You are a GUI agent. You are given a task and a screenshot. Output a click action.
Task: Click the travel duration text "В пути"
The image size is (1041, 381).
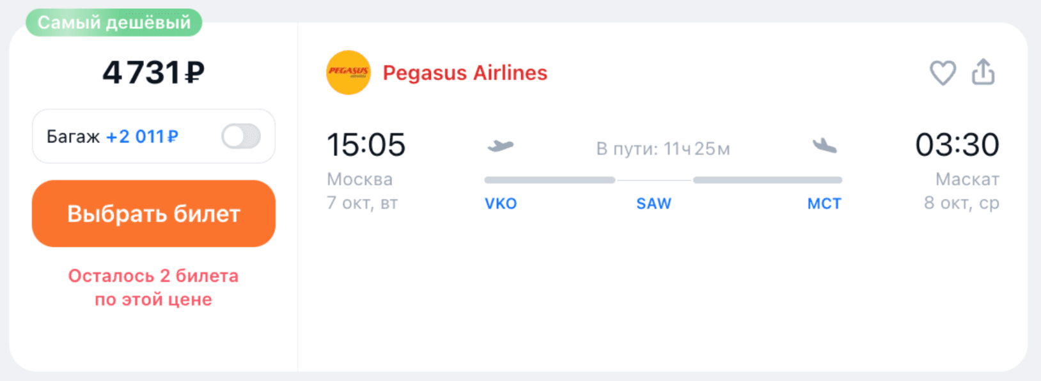(x=663, y=149)
